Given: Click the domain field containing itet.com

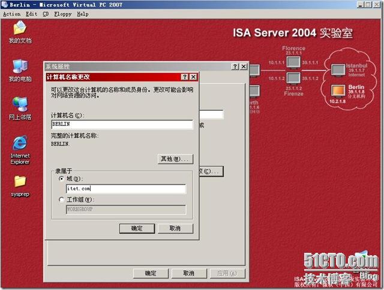Looking at the screenshot, I should 126,189.
